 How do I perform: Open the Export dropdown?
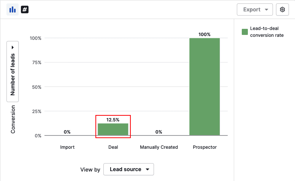(x=255, y=9)
